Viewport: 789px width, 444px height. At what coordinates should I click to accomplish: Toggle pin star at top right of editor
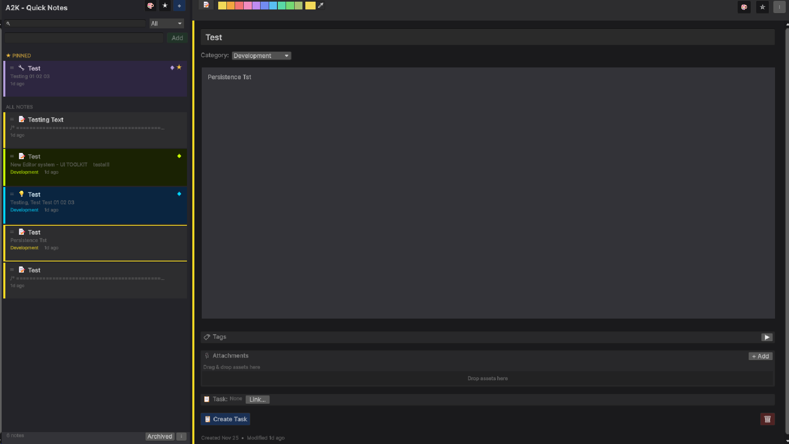click(x=762, y=7)
